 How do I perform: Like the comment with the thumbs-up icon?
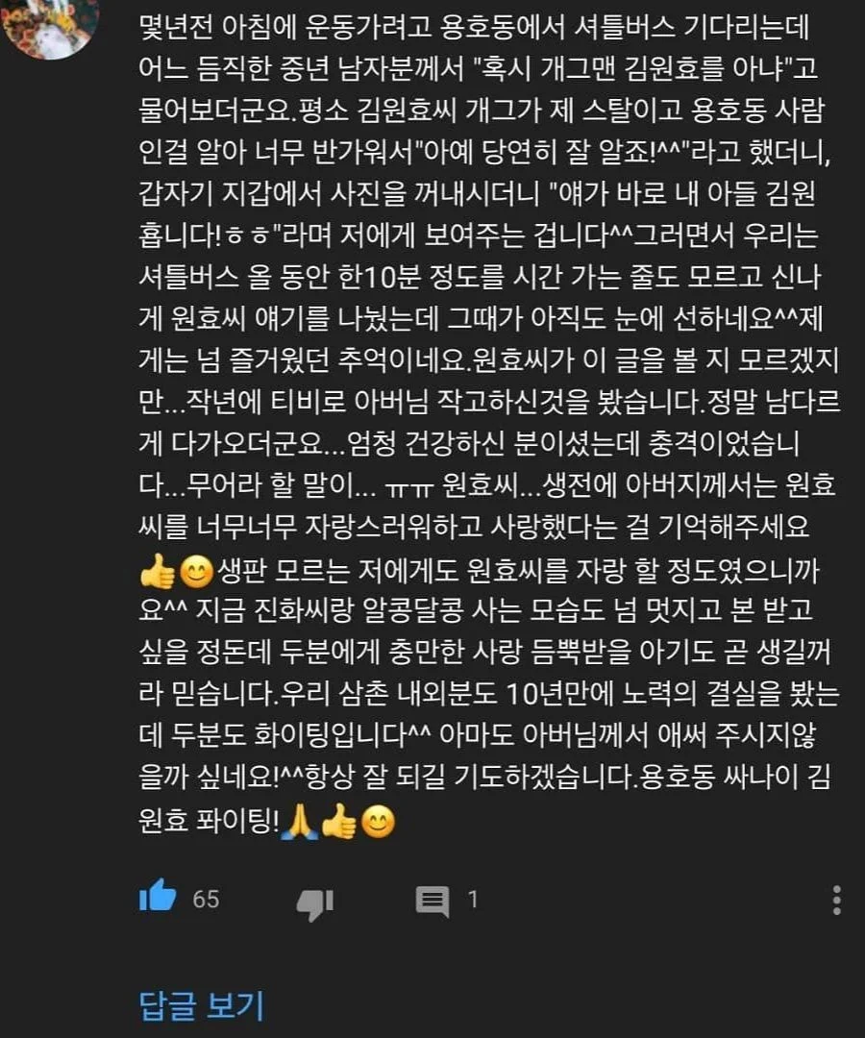[x=158, y=897]
